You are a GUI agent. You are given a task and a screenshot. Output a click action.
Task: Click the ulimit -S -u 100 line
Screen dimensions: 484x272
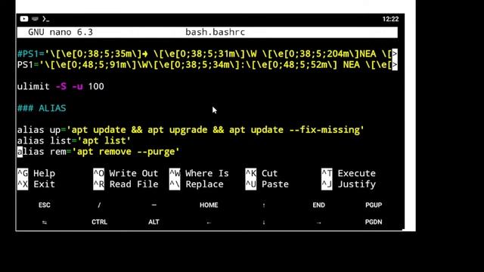[60, 86]
